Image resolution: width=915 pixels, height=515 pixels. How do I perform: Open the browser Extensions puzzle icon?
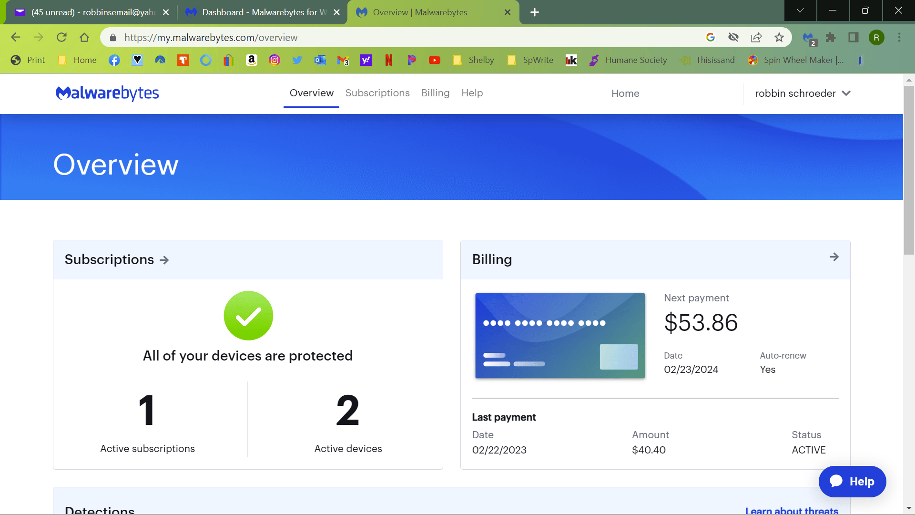[831, 37]
